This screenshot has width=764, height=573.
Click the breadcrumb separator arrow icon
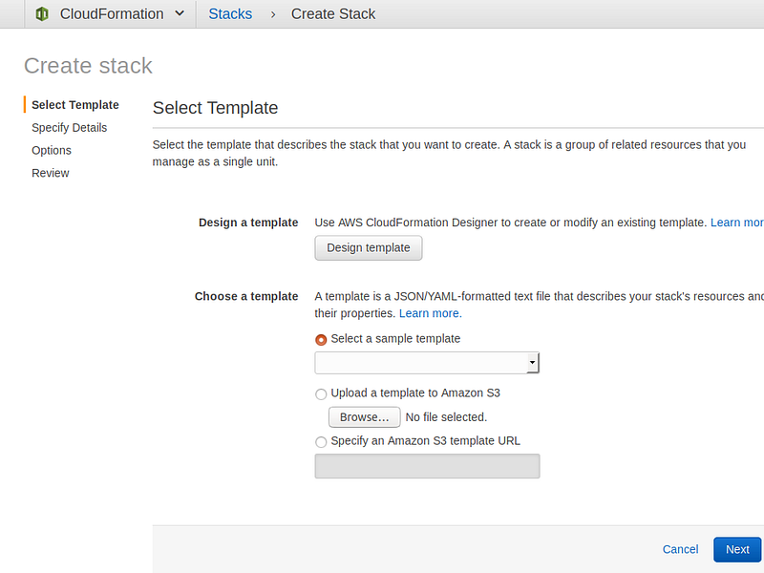pyautogui.click(x=273, y=15)
